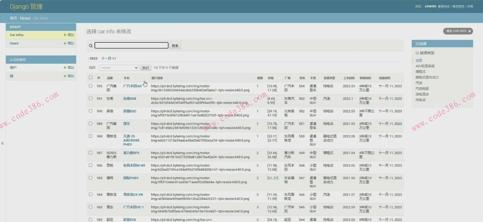Screen dimensions: 483x222
Task: Go back to 2023 date hierarchy
Action: tap(93, 58)
